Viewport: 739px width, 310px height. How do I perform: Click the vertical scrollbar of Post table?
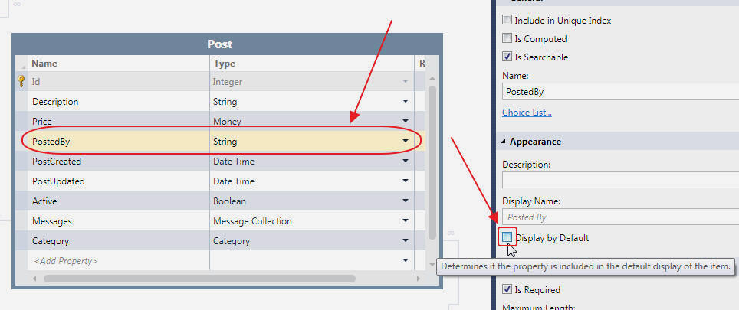432,162
